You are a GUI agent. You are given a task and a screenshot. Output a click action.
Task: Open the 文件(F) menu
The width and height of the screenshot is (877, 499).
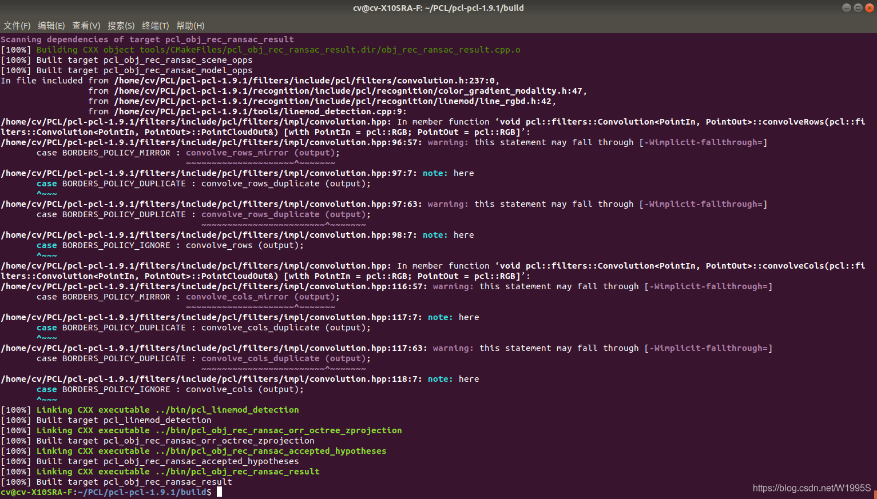[17, 26]
